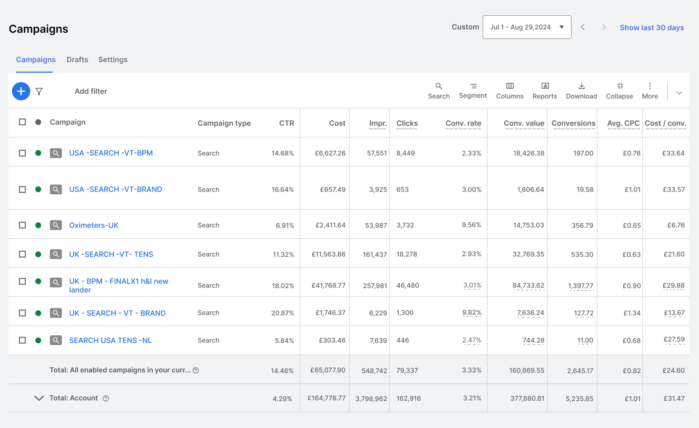This screenshot has width=699, height=428.
Task: Click green status dot for Oximeters-UK
Action: (x=38, y=225)
